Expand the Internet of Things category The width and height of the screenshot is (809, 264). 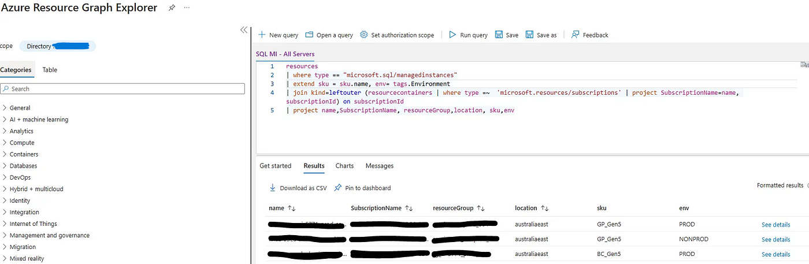point(5,224)
